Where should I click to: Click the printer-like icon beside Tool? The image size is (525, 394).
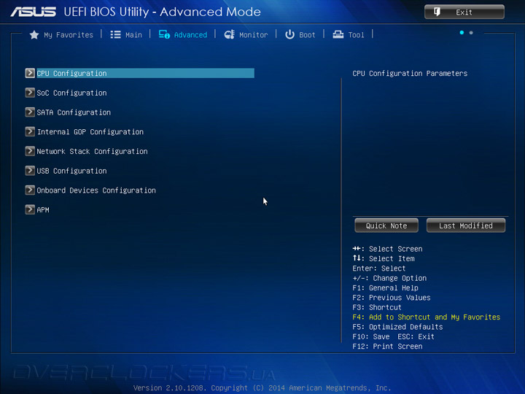[x=338, y=35]
